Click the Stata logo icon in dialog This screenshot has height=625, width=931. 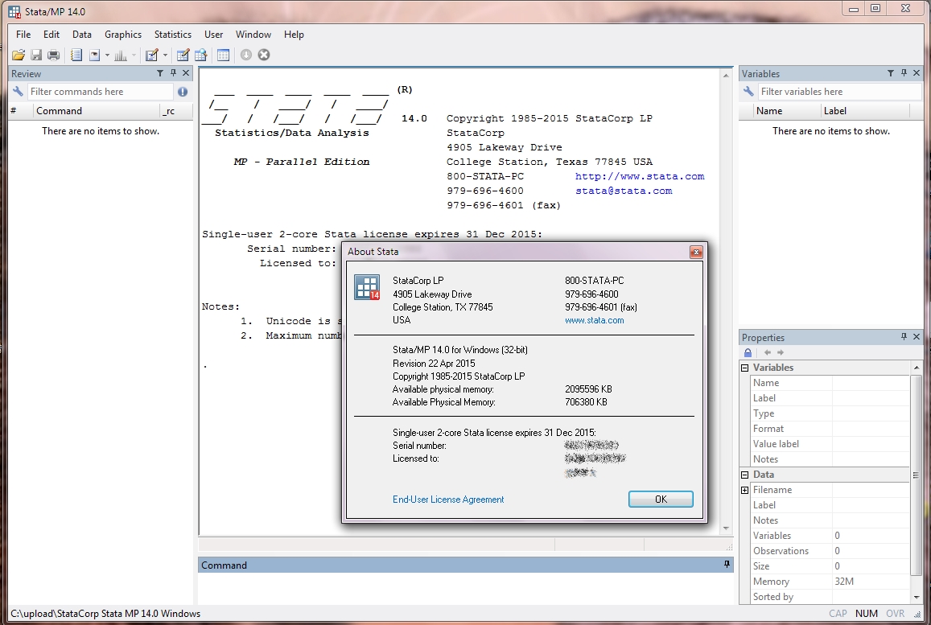point(367,287)
